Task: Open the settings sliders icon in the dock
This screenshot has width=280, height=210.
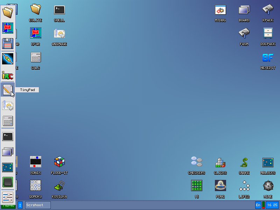Action: point(8,197)
